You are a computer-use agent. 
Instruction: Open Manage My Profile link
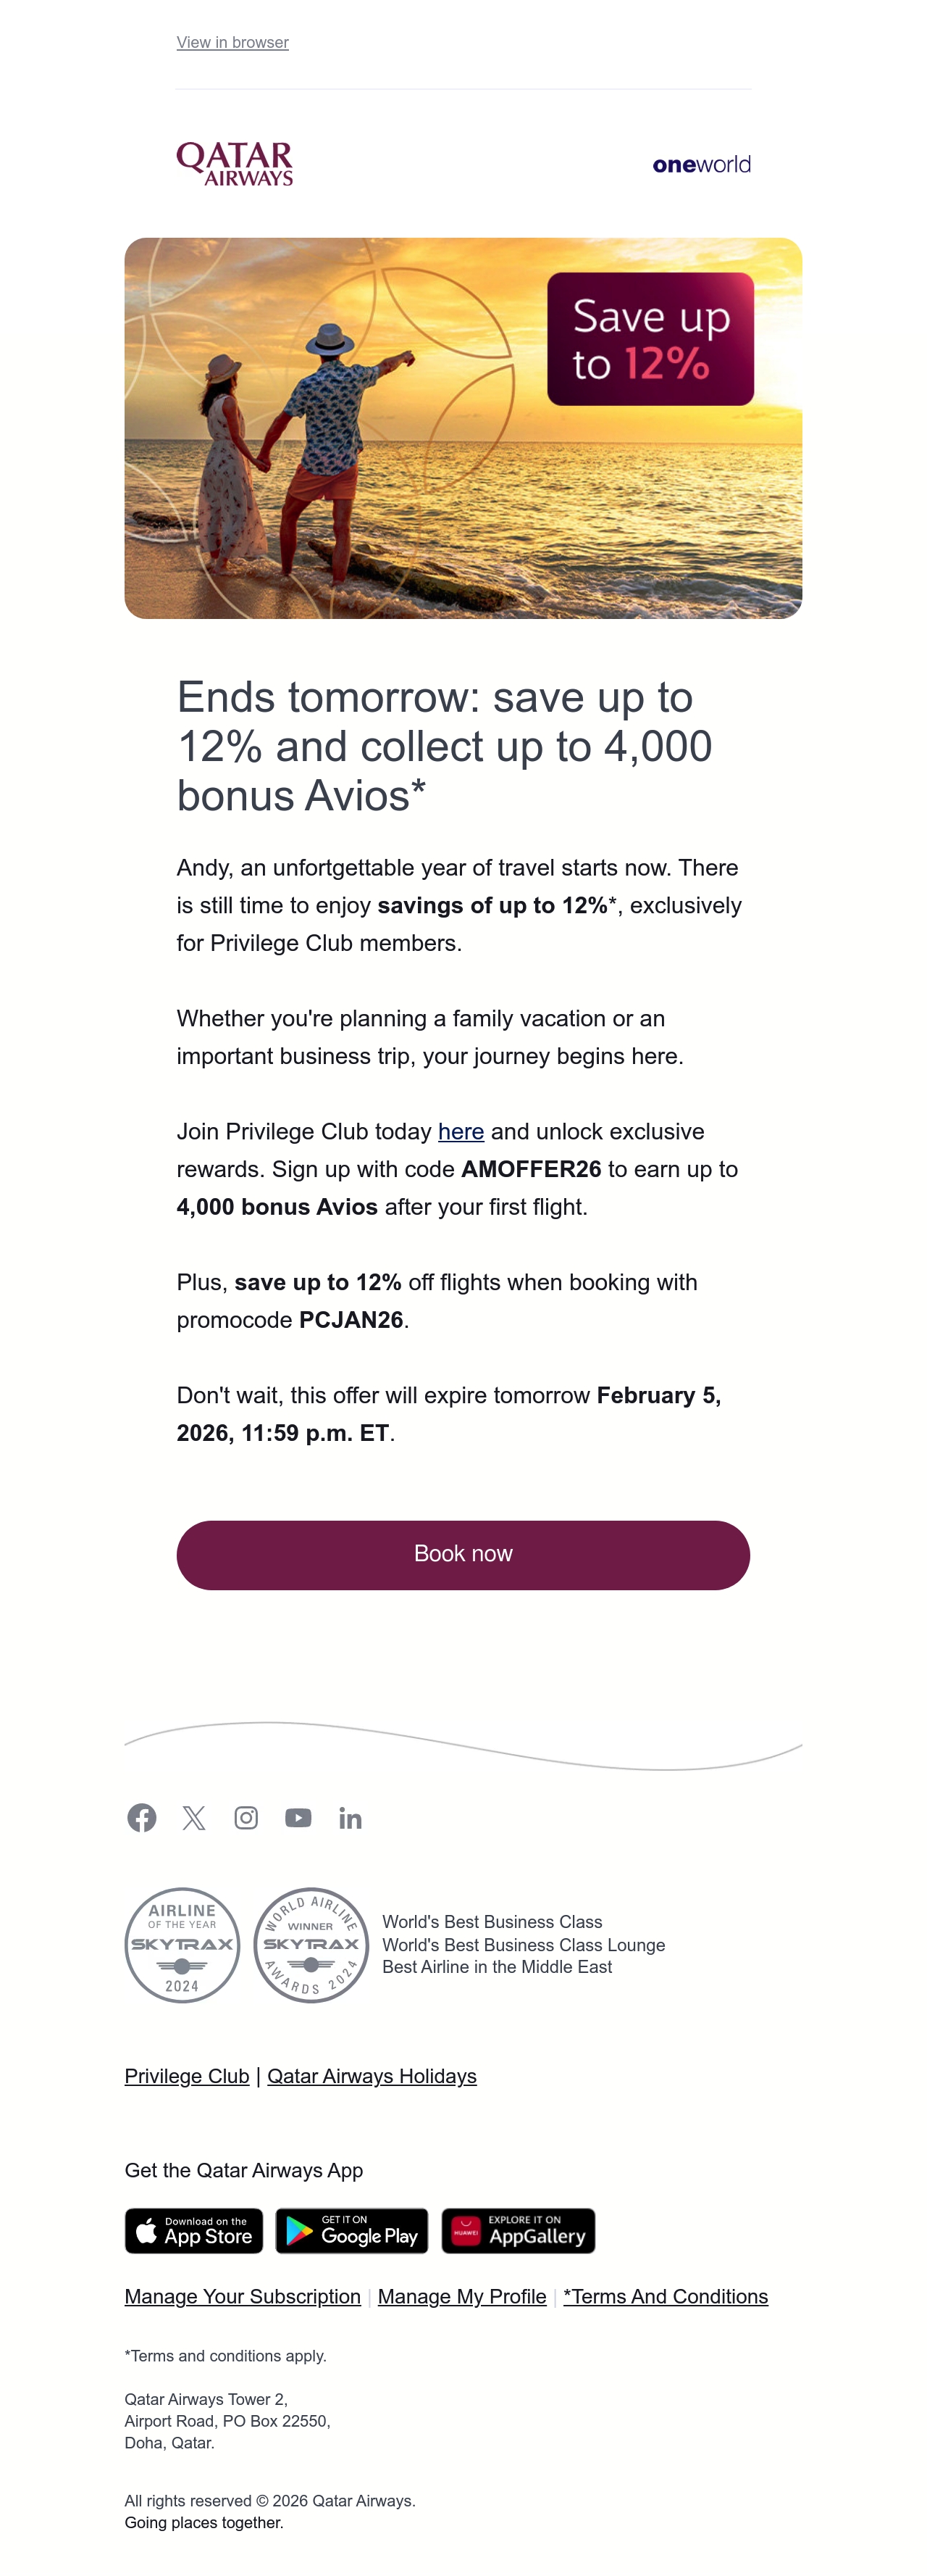click(x=463, y=2296)
